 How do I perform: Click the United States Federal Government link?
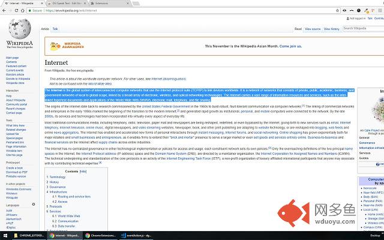point(166,107)
